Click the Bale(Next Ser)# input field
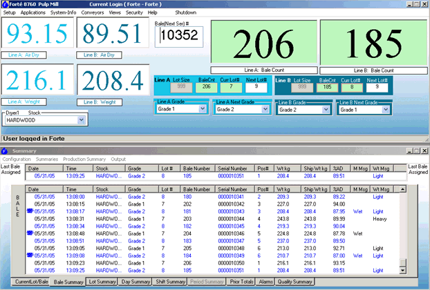Image resolution: width=430 pixels, height=290 pixels. 179,37
